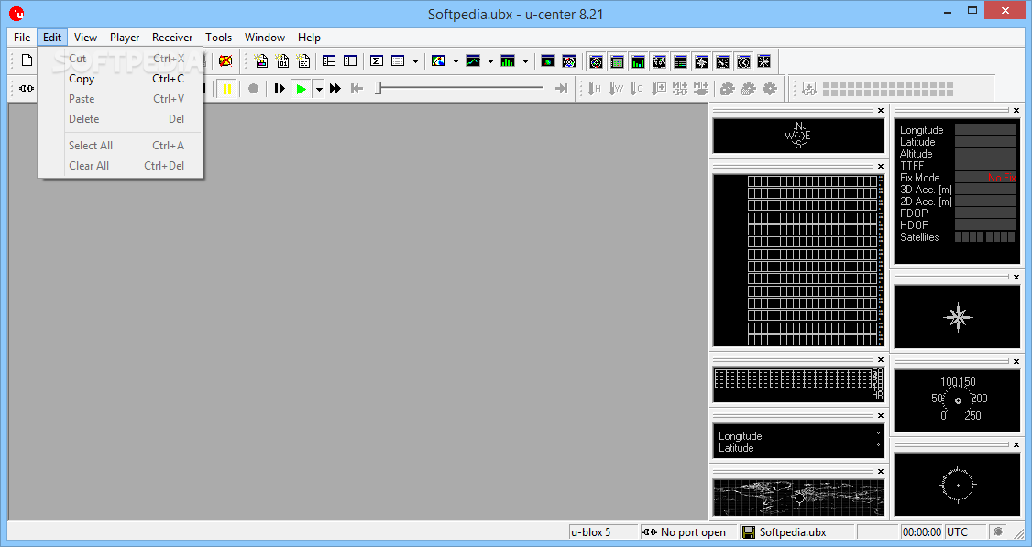1032x547 pixels.
Task: Close the compass N-W-E-S docking panel
Action: click(x=881, y=111)
